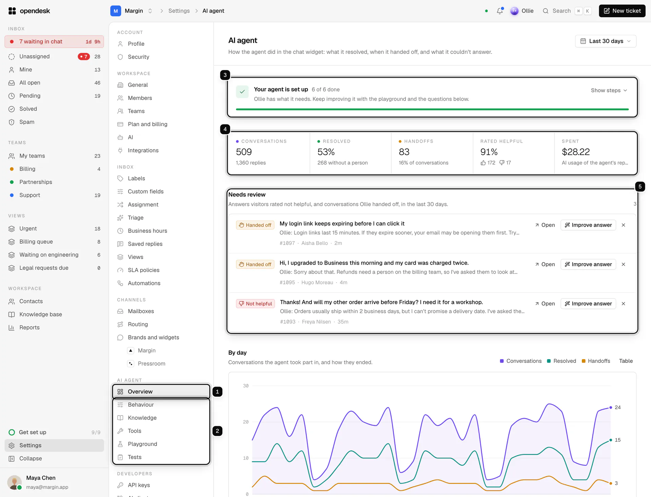Open the Knowledge settings page
This screenshot has width=651, height=497.
click(161, 418)
